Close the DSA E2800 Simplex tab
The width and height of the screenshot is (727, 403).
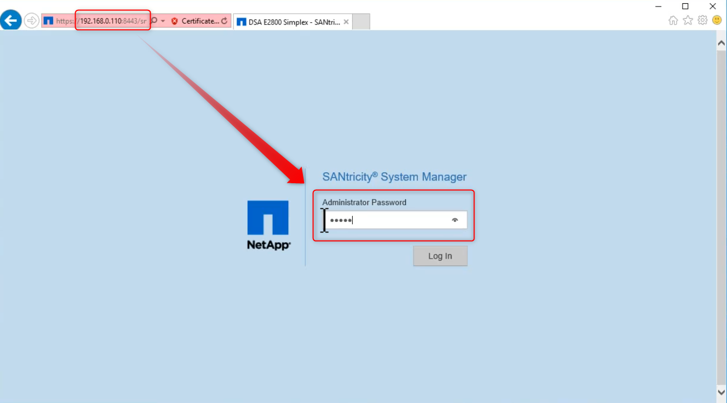346,22
